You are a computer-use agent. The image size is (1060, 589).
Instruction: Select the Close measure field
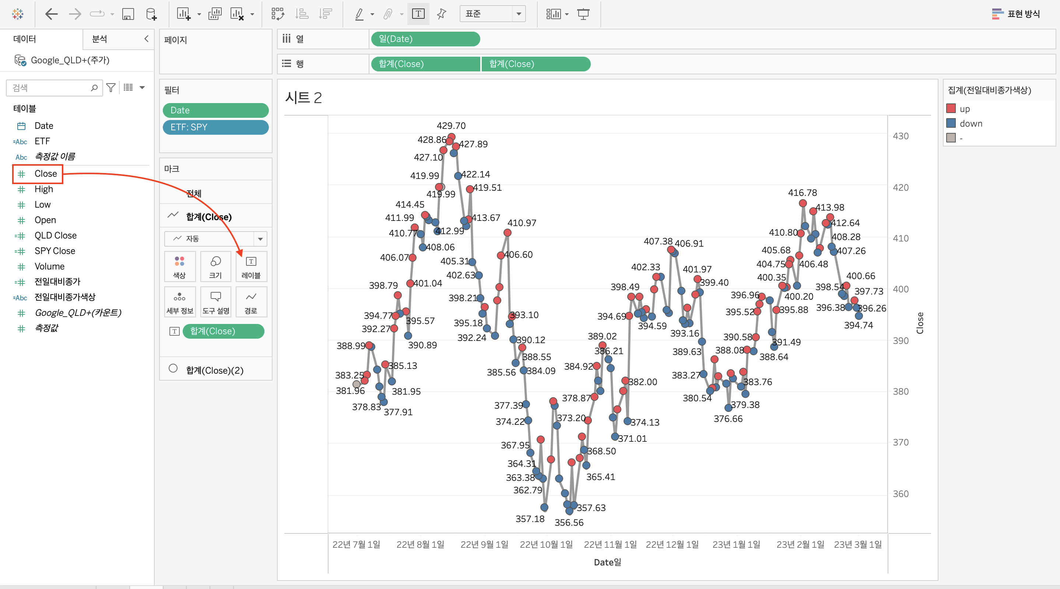pos(45,174)
